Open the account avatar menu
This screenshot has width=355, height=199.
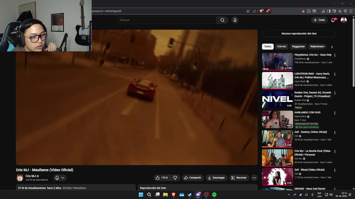[344, 20]
